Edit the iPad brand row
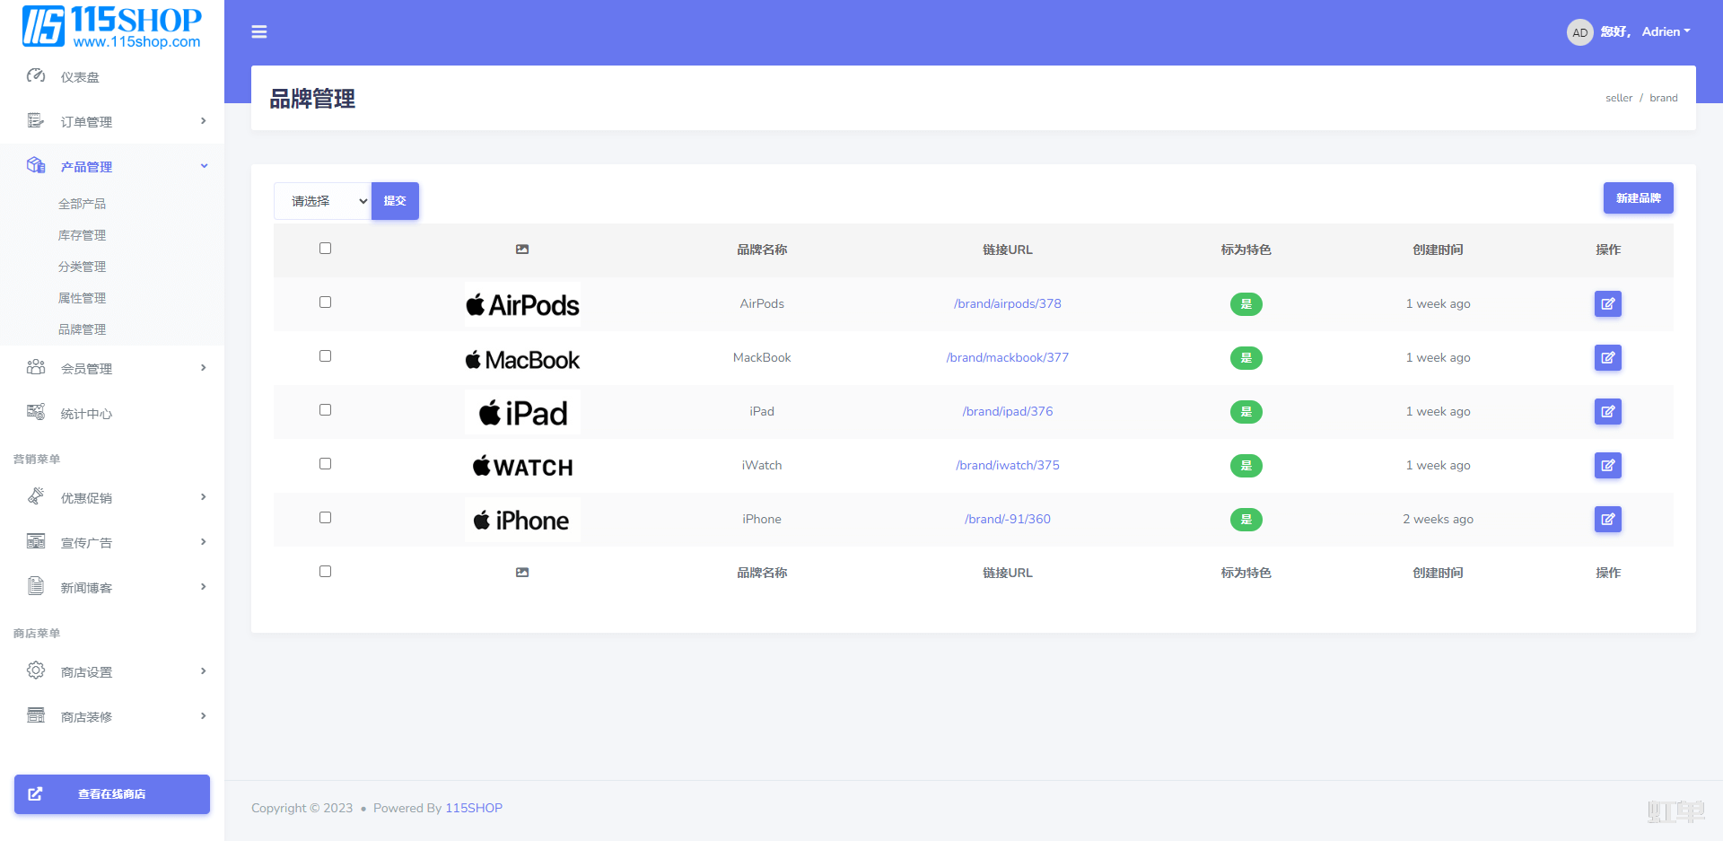1723x841 pixels. click(1608, 412)
